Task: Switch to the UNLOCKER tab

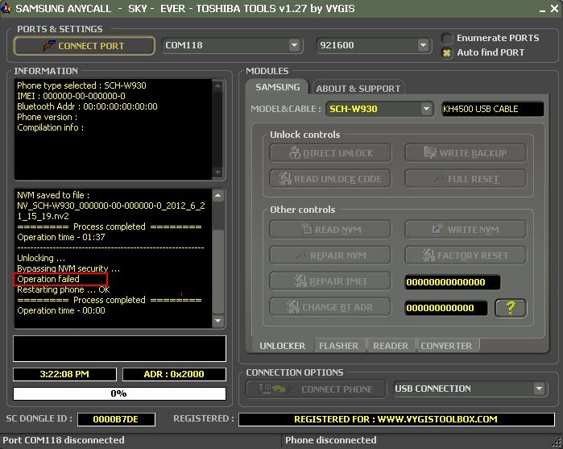Action: click(x=282, y=346)
